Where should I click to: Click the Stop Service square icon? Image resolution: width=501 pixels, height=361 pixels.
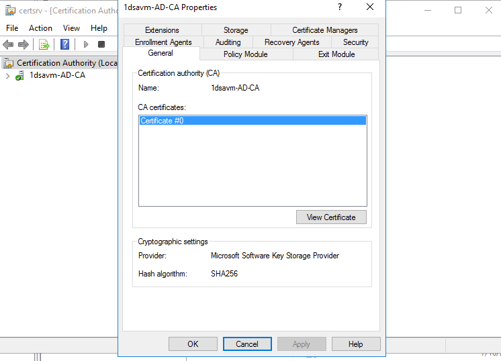[101, 44]
